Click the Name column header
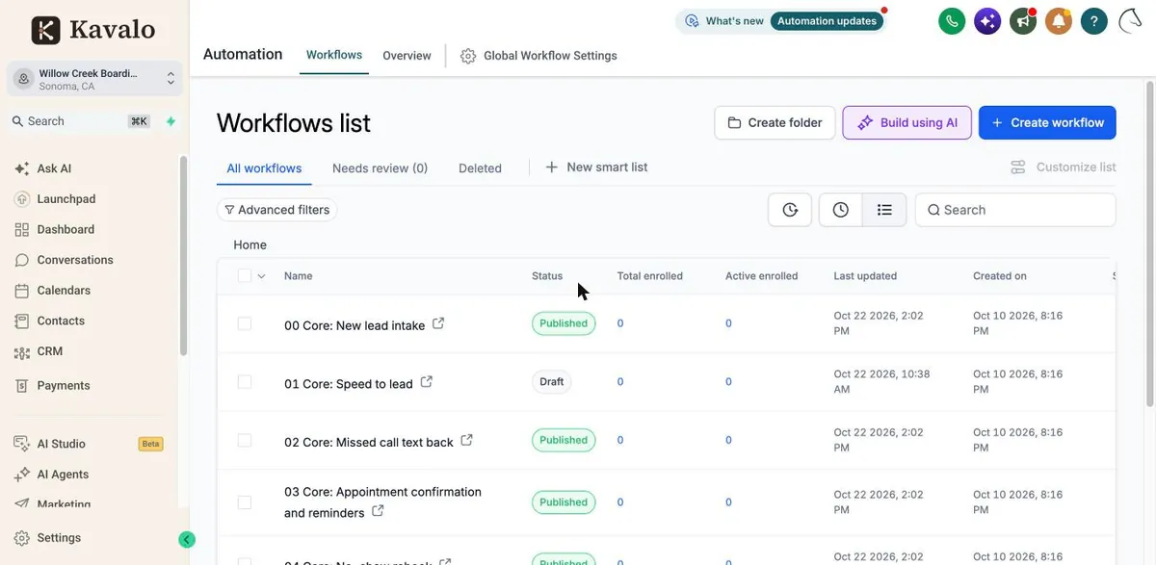This screenshot has height=565, width=1156. [299, 276]
